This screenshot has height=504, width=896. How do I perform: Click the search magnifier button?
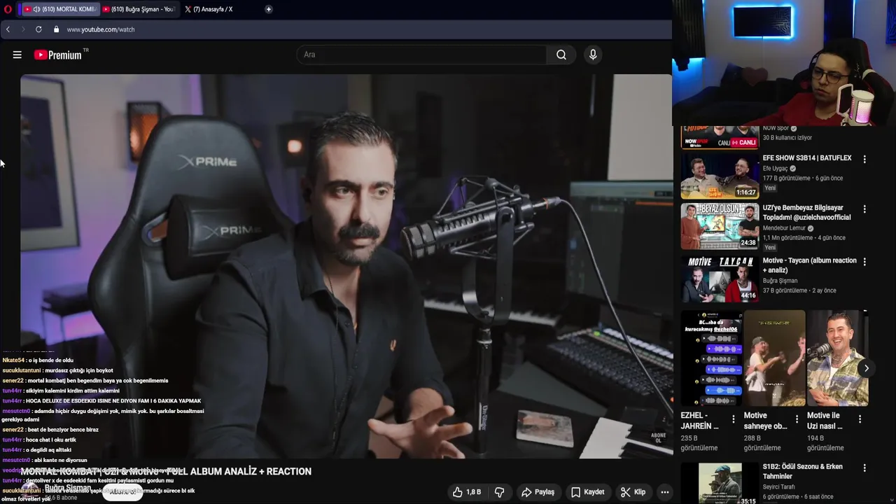coord(561,55)
